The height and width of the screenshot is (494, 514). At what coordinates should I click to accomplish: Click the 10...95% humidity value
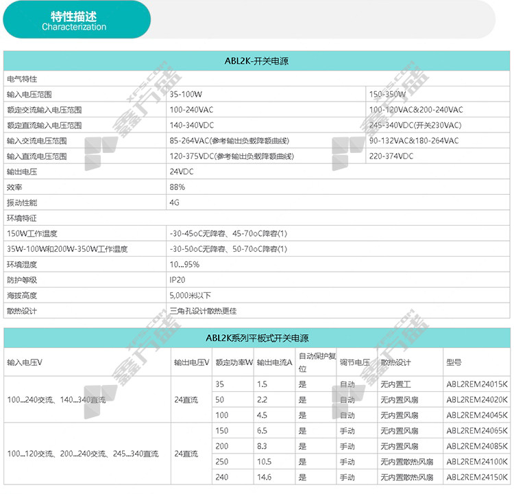coord(184,264)
